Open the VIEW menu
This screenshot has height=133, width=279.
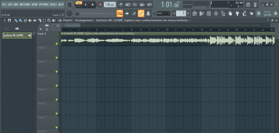[x=34, y=4]
